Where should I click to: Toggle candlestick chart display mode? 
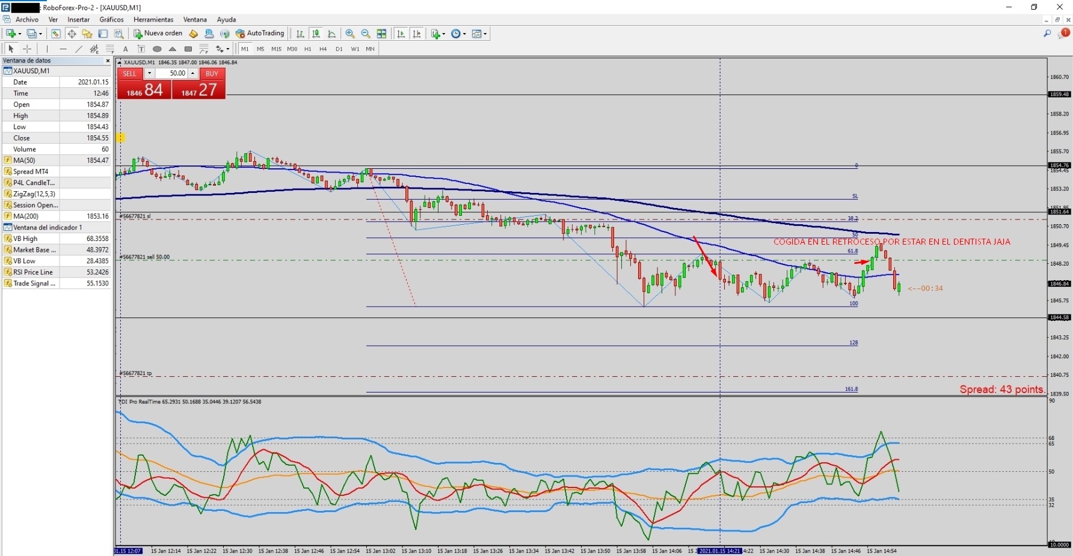pyautogui.click(x=316, y=34)
